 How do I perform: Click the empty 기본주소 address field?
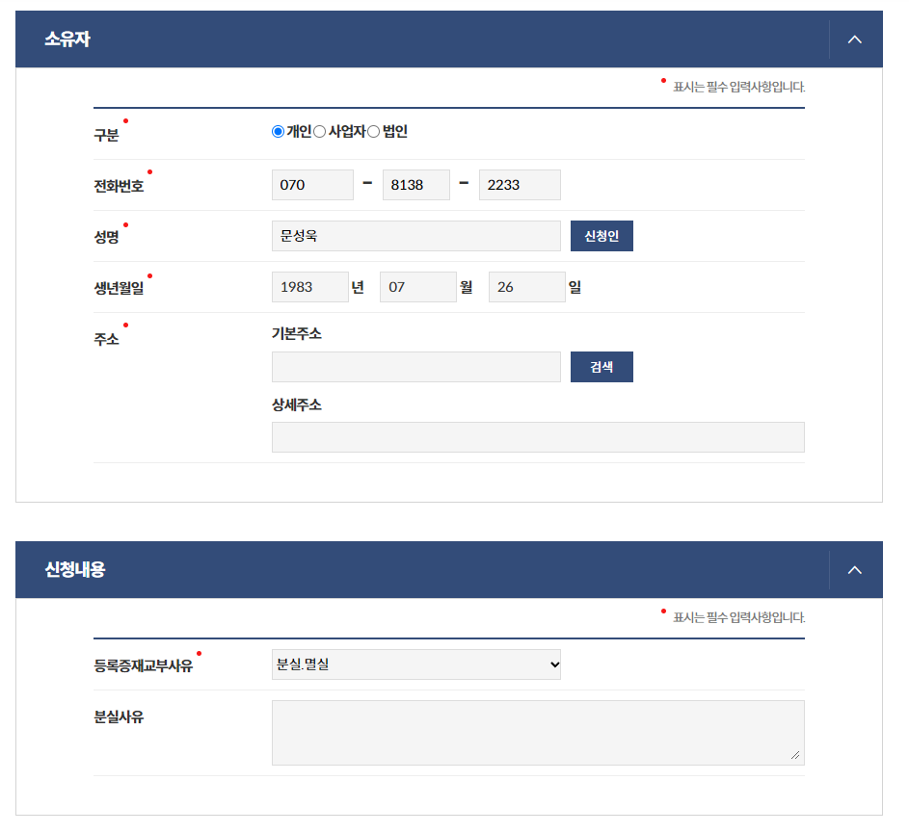click(415, 366)
